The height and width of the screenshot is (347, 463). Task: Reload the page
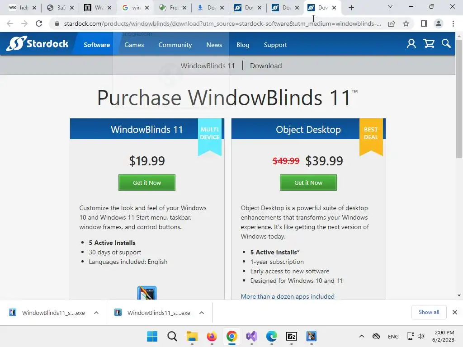39,23
